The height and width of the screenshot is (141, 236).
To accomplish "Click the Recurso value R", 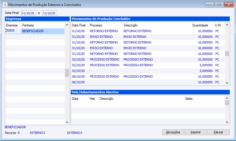I will tap(19, 133).
